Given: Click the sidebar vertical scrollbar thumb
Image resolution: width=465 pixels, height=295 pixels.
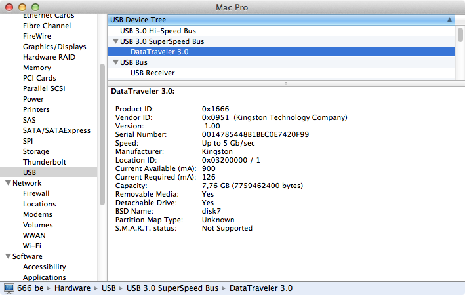Looking at the screenshot, I should (x=102, y=134).
